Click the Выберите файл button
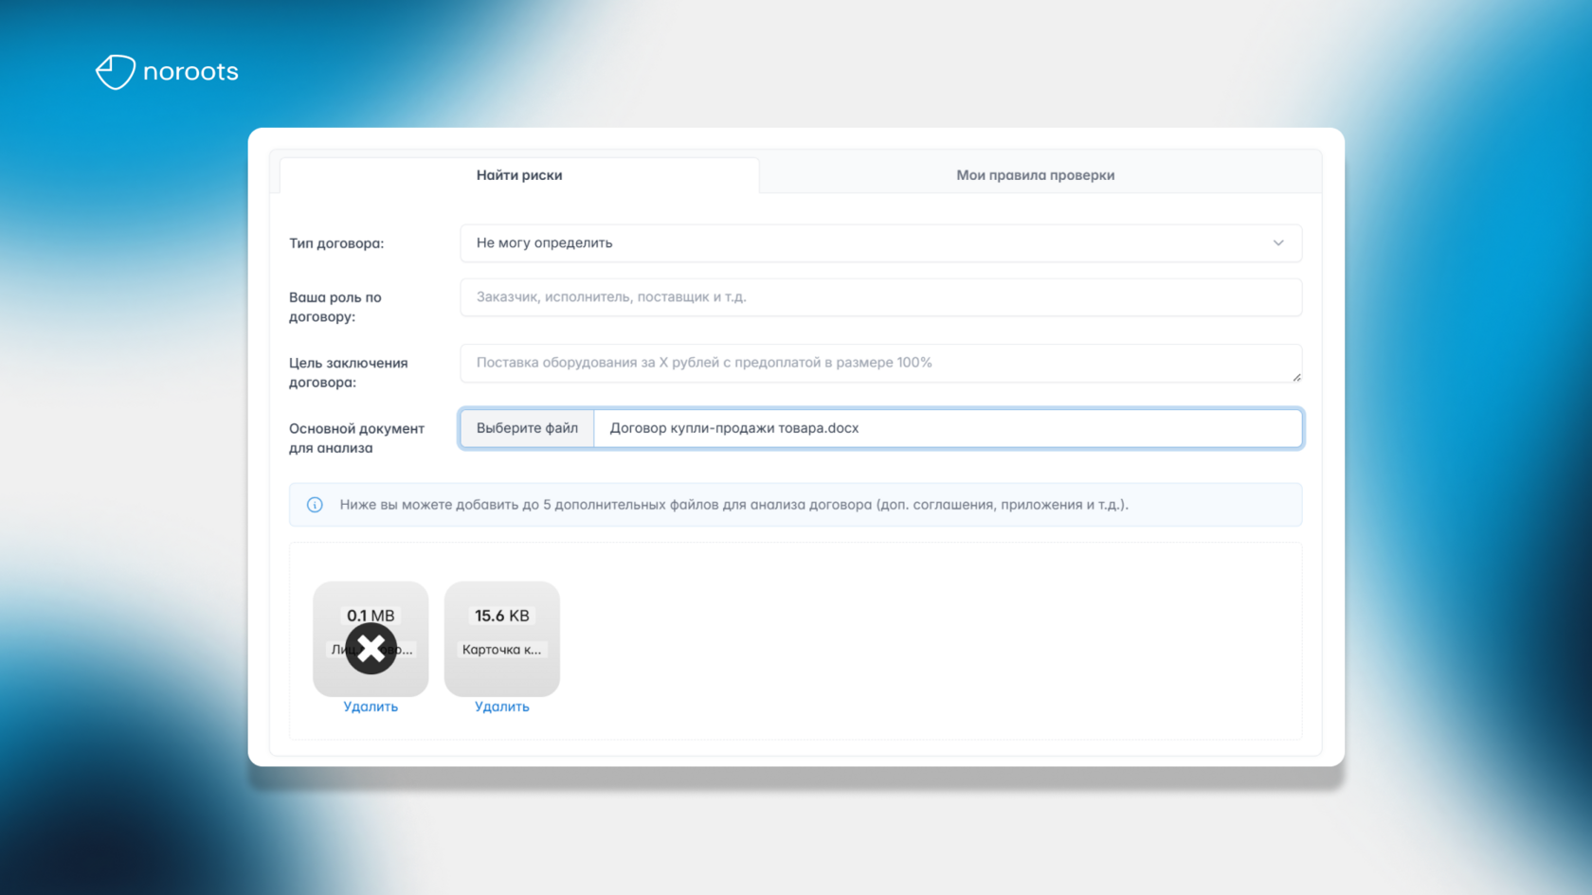The height and width of the screenshot is (895, 1592). [527, 428]
